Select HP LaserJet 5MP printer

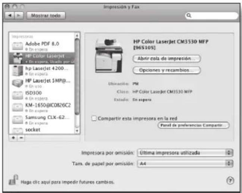coord(42,83)
